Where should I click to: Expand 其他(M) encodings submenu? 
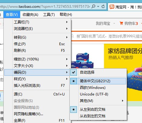98,101
